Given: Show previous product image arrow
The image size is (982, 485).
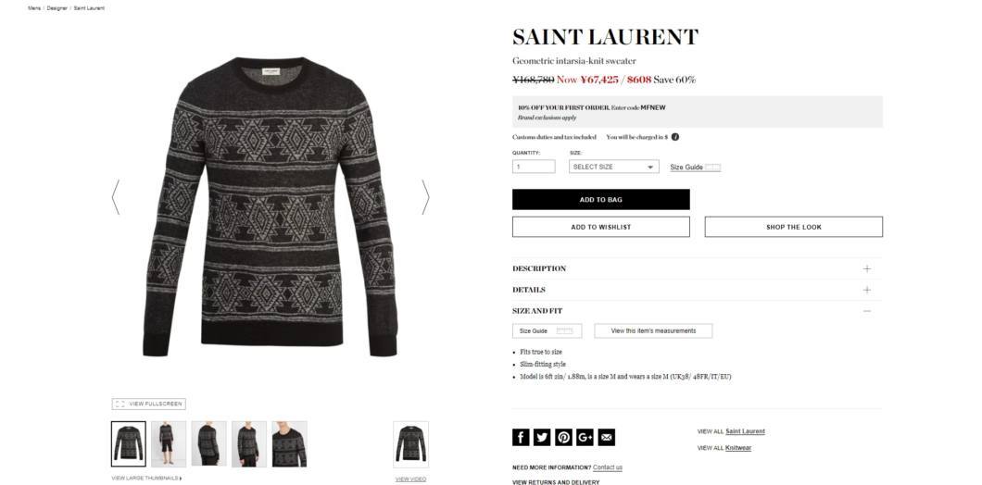Looking at the screenshot, I should [x=116, y=197].
